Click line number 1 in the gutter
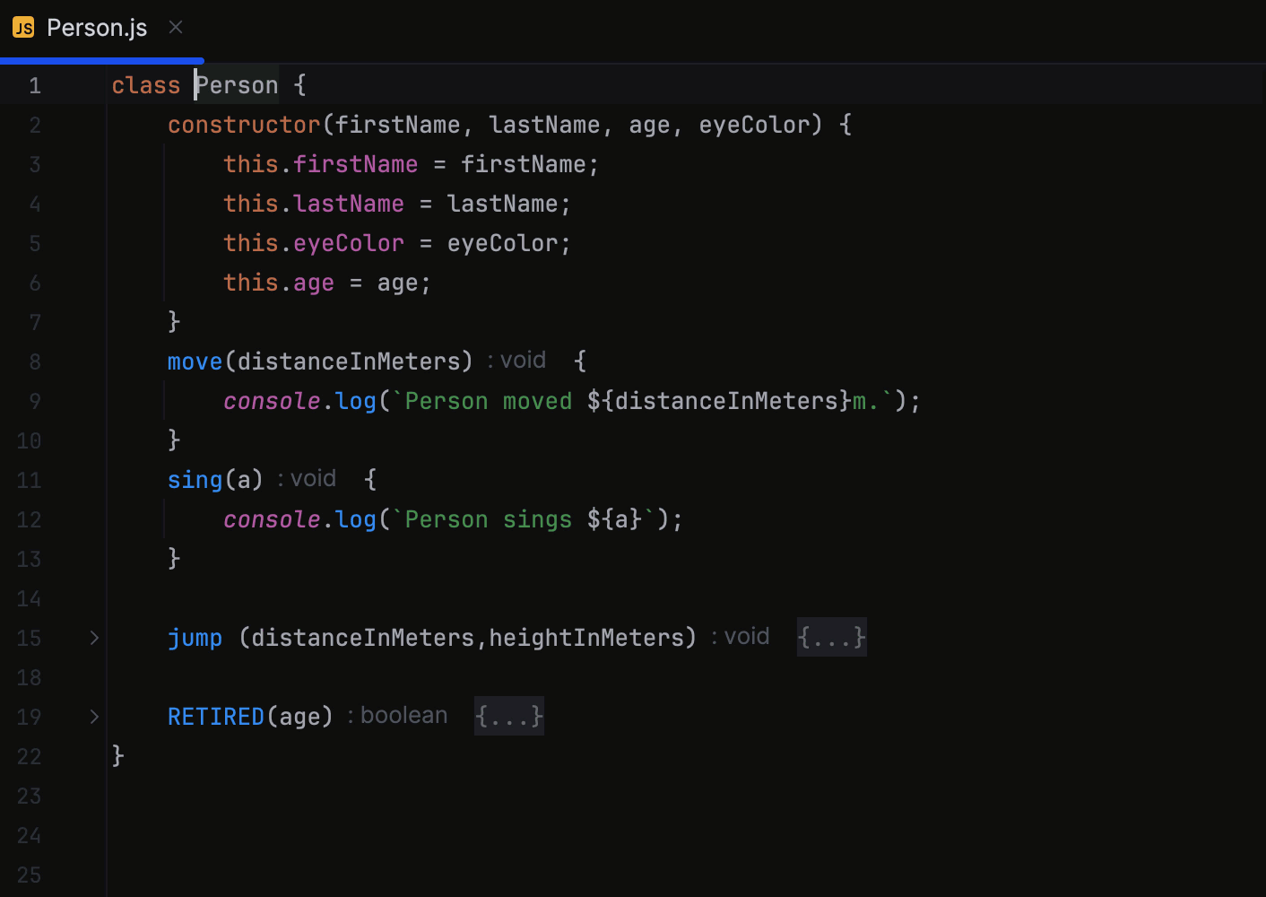1266x897 pixels. click(x=35, y=84)
